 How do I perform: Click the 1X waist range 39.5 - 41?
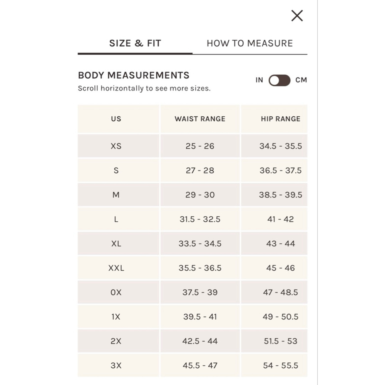200,317
